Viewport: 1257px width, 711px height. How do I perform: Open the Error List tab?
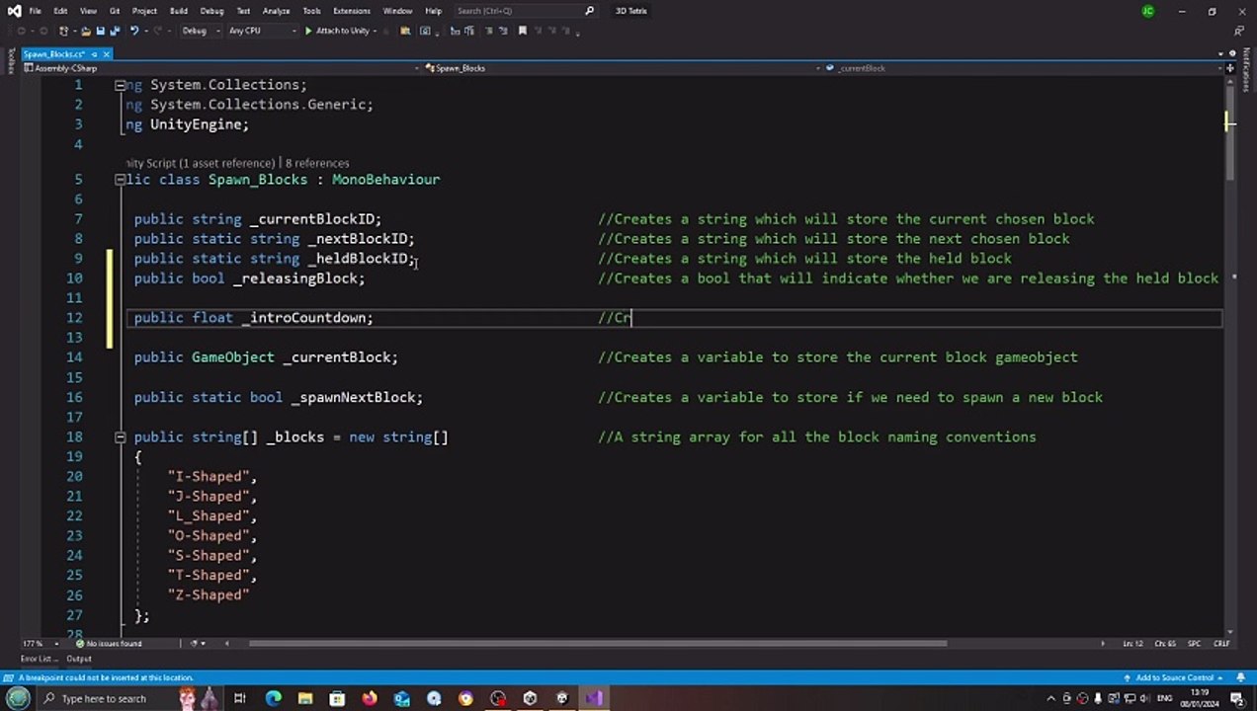(x=38, y=659)
